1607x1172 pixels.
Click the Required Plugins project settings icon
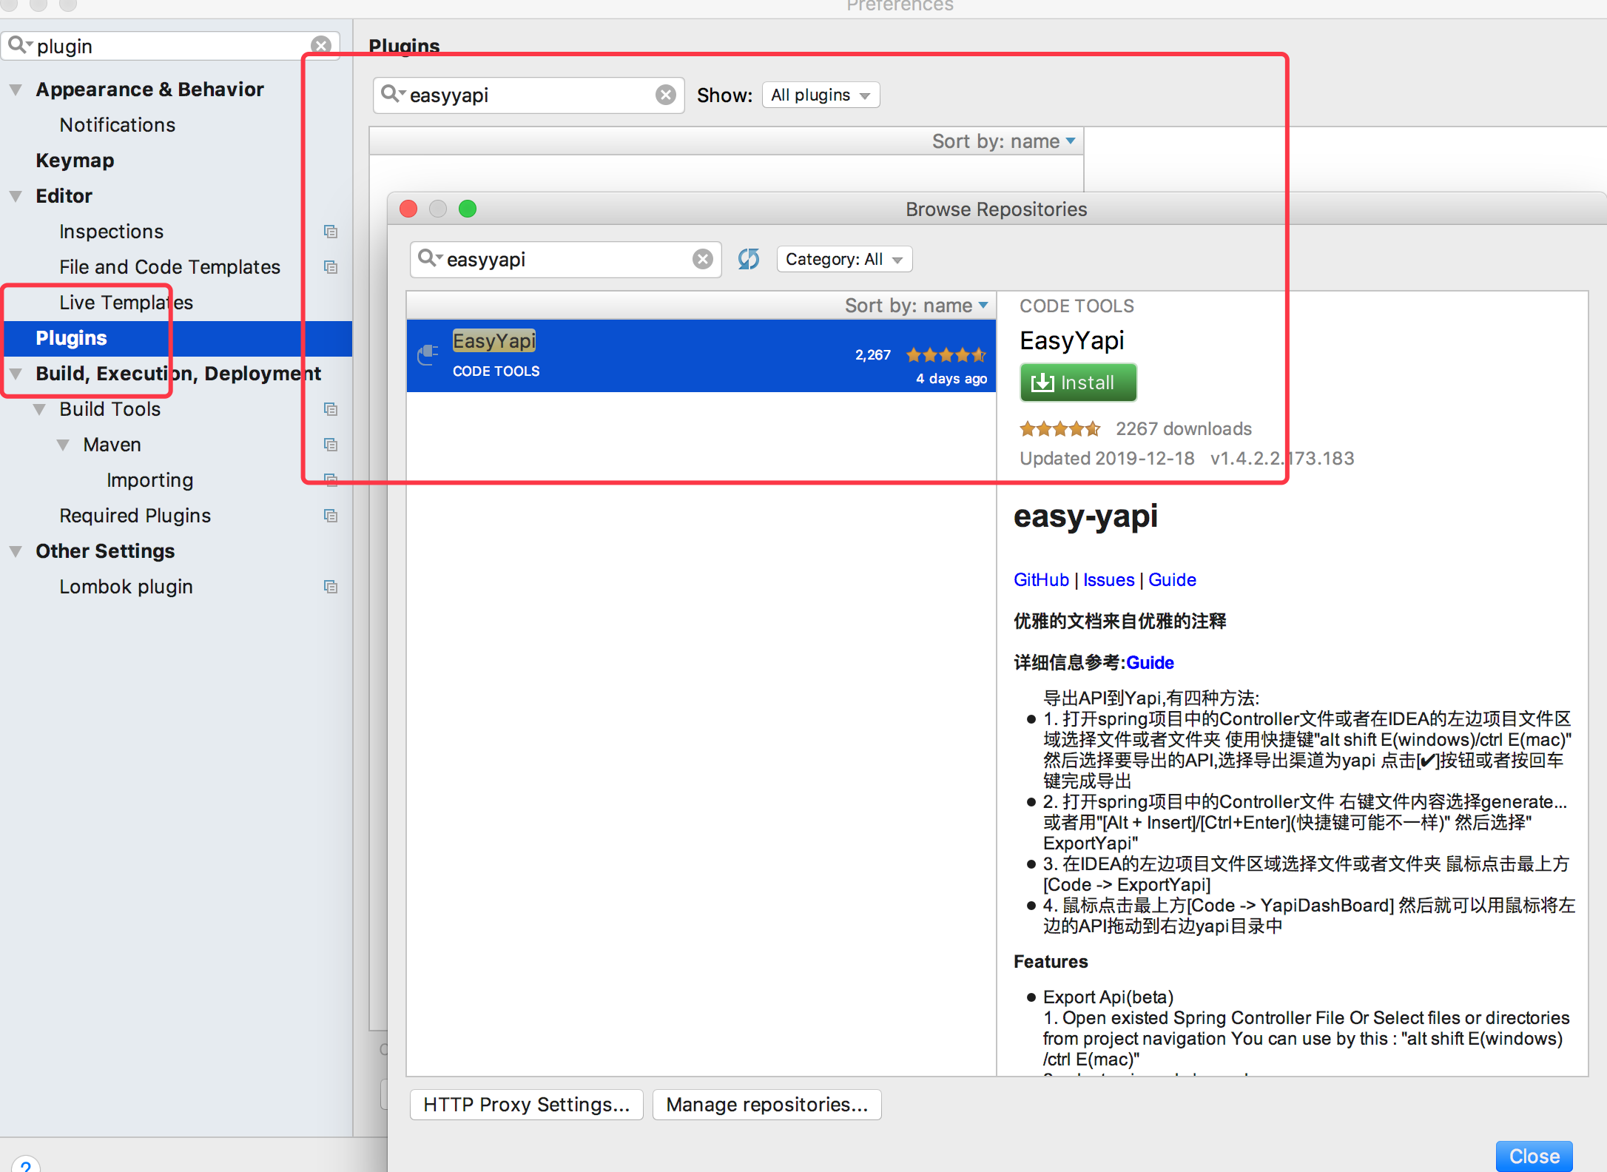click(331, 516)
